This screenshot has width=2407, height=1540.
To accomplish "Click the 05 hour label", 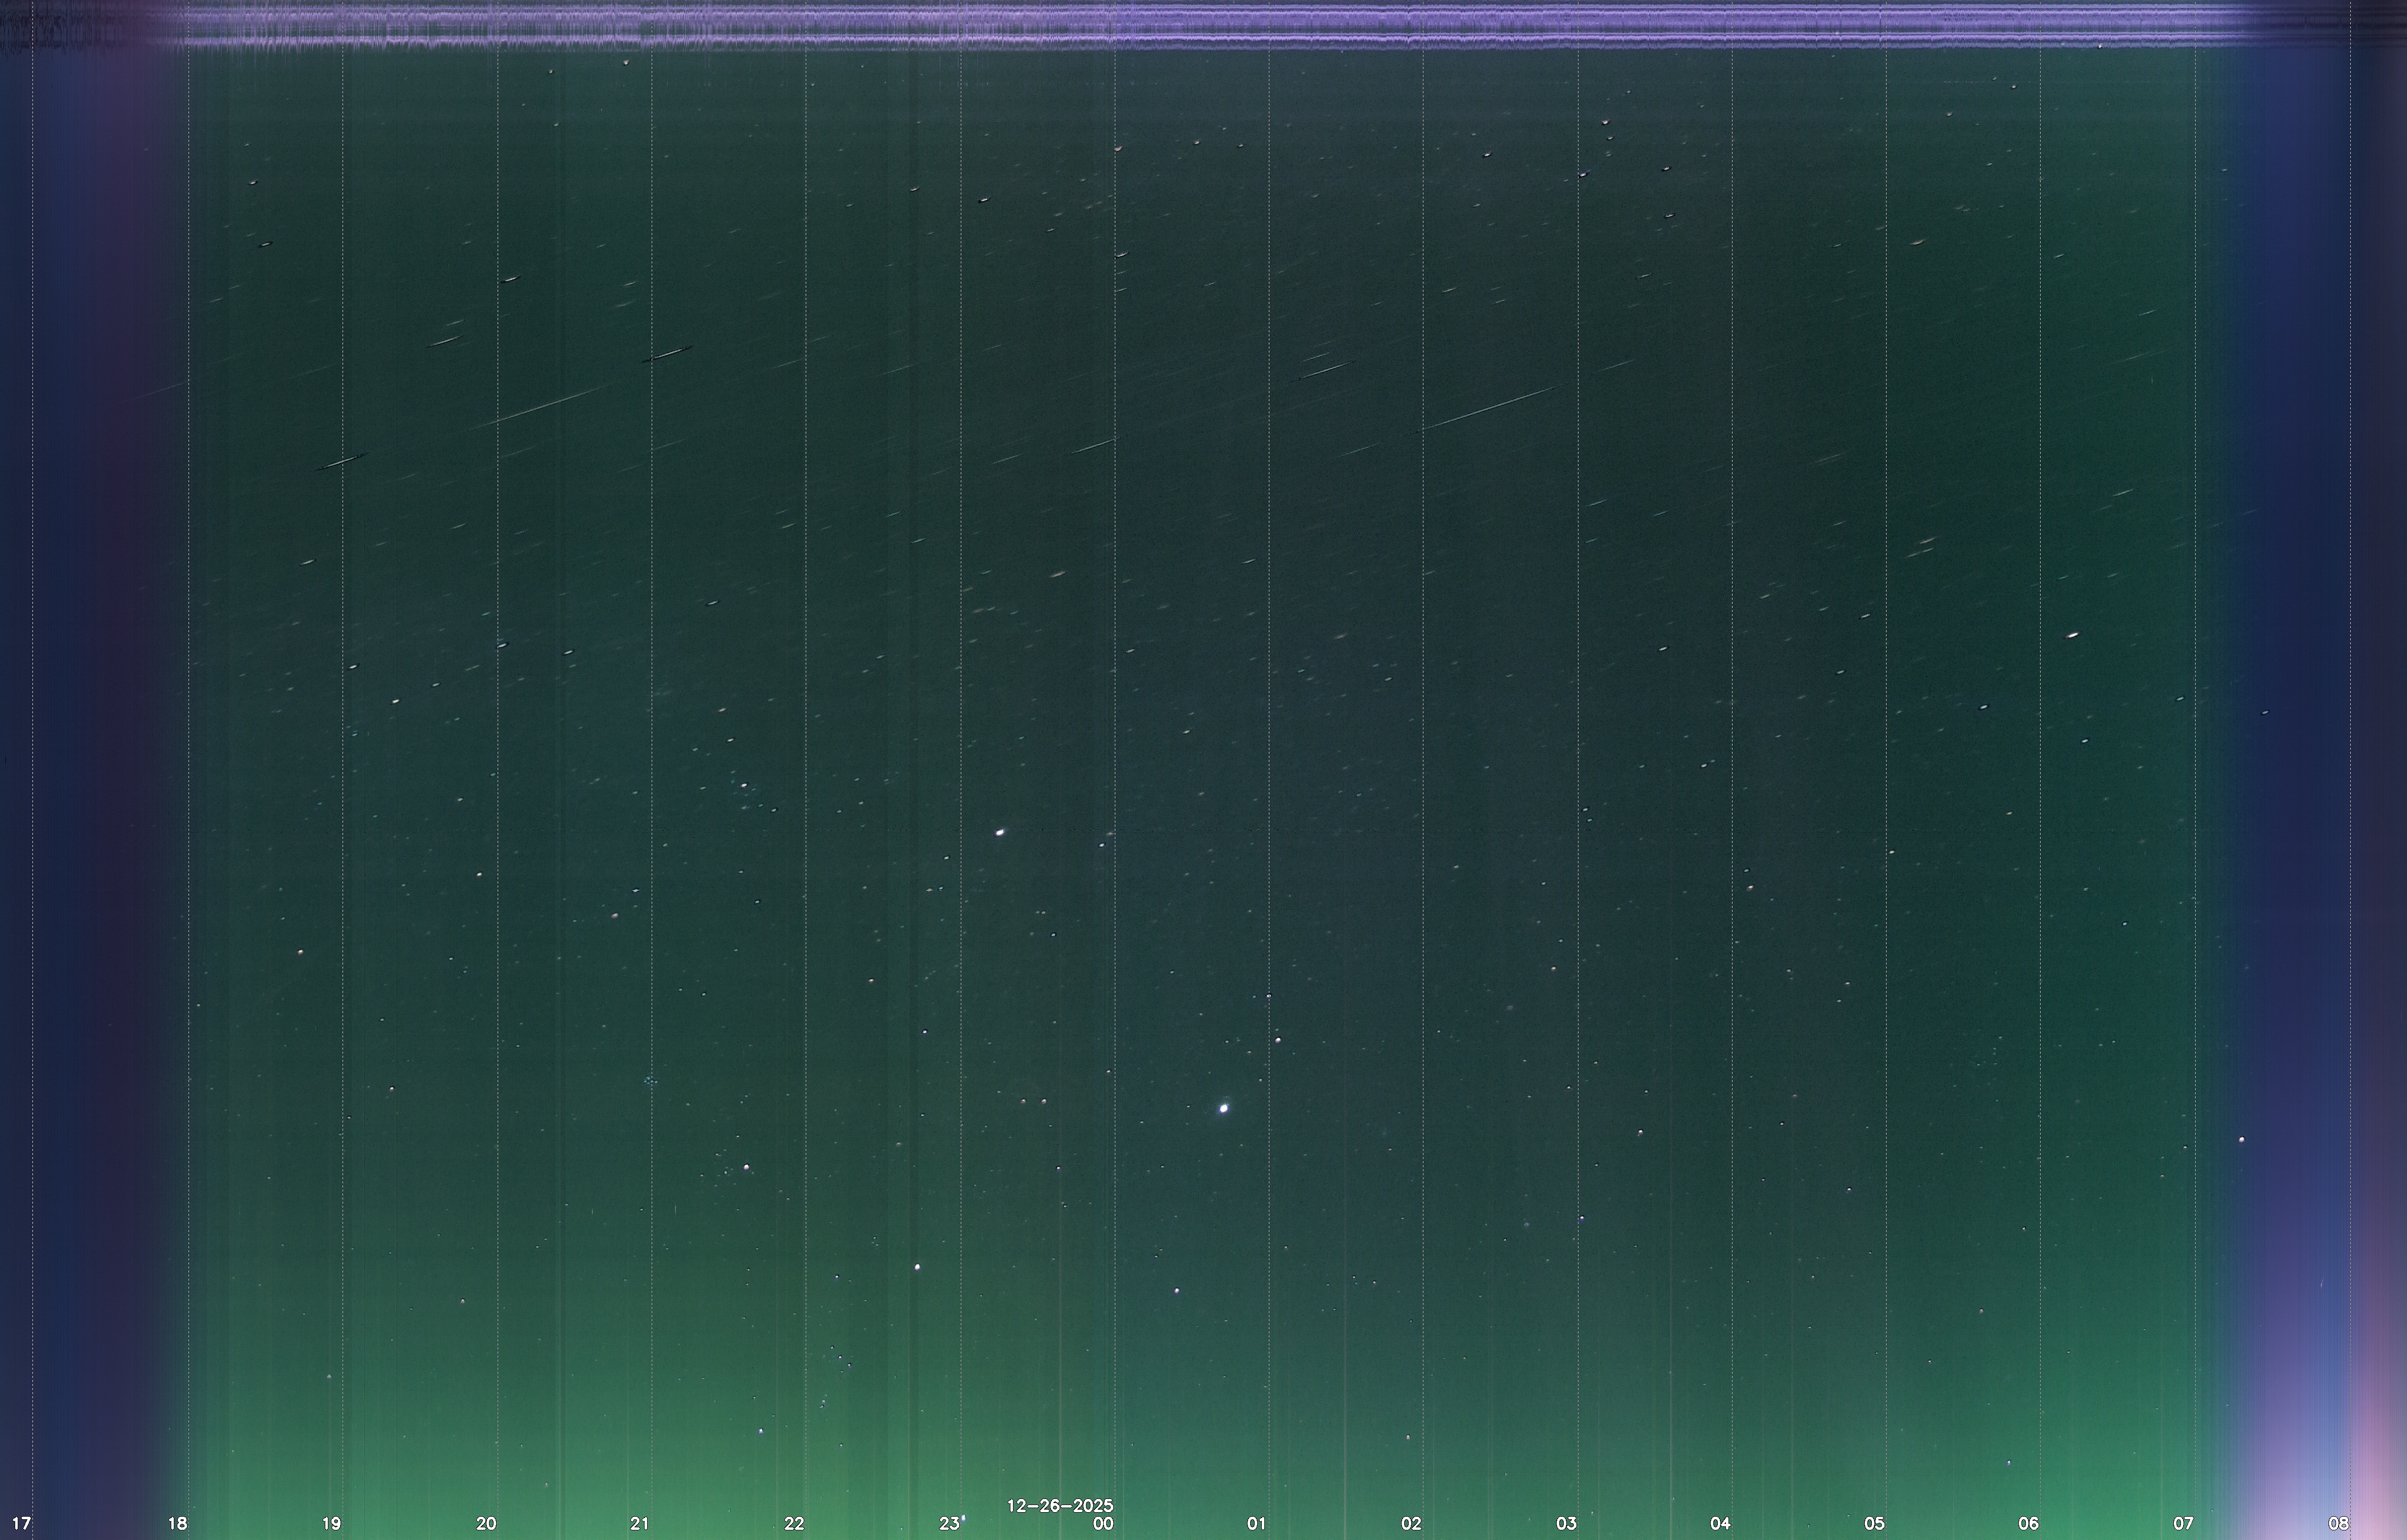I will [x=1874, y=1524].
